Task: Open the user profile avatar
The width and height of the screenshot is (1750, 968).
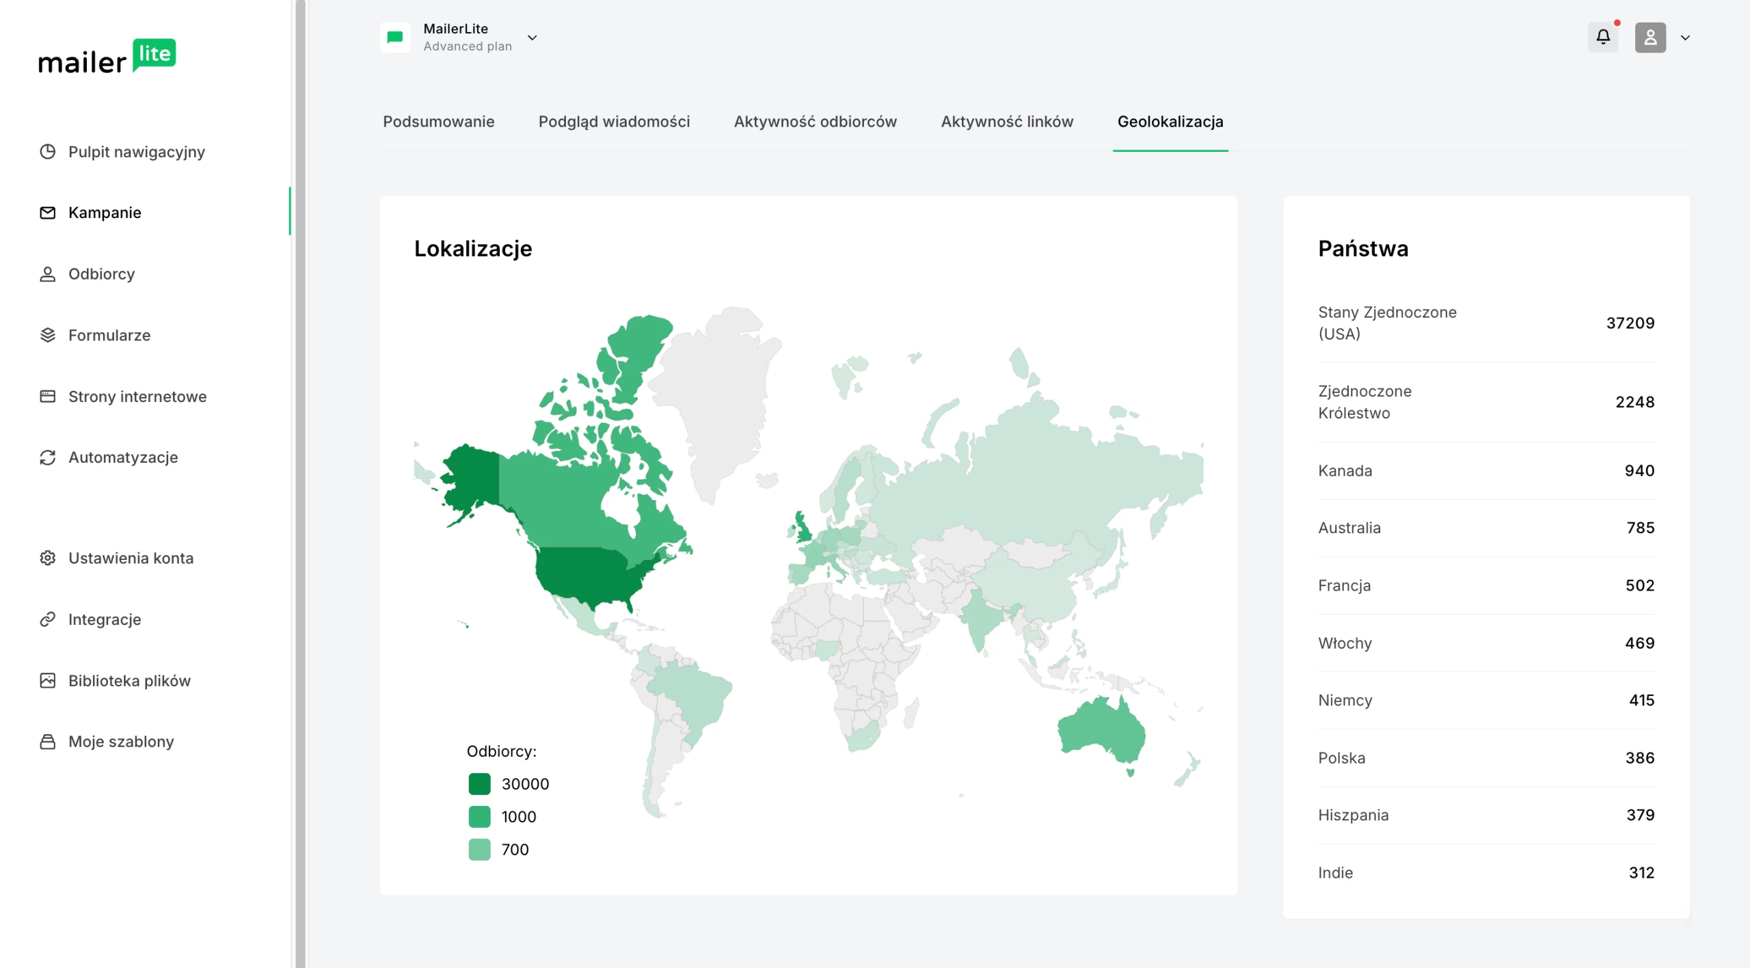Action: (1650, 37)
